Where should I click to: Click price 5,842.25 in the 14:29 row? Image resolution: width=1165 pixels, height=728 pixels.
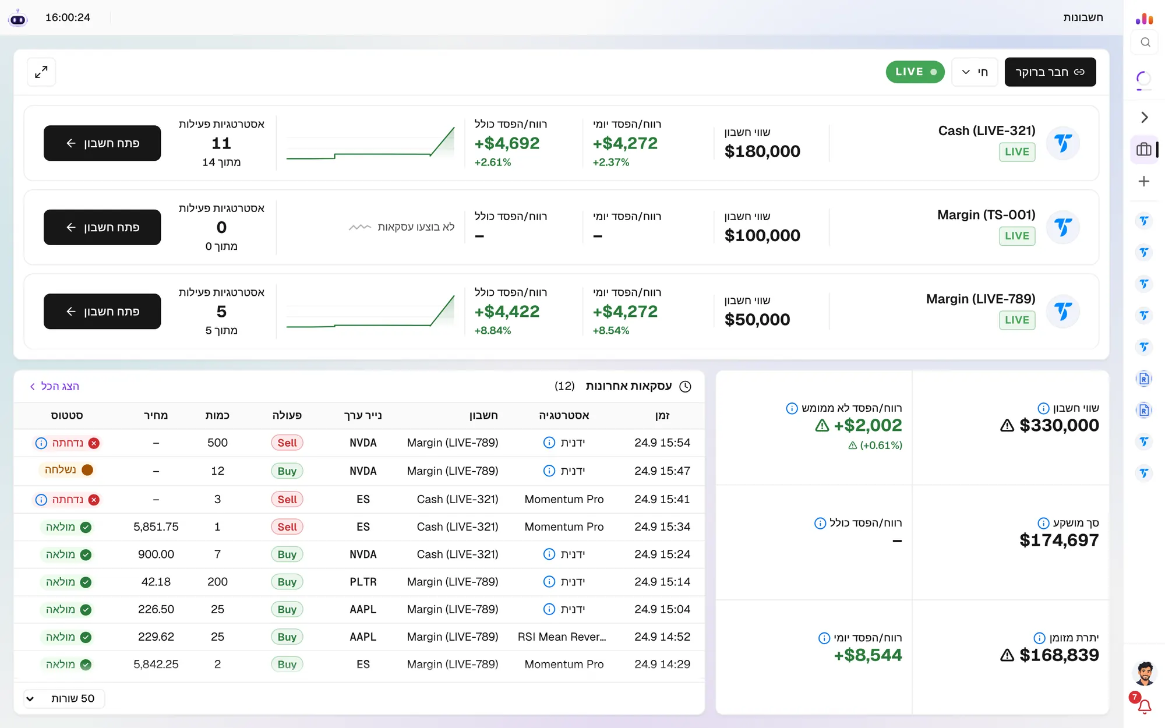(x=156, y=665)
